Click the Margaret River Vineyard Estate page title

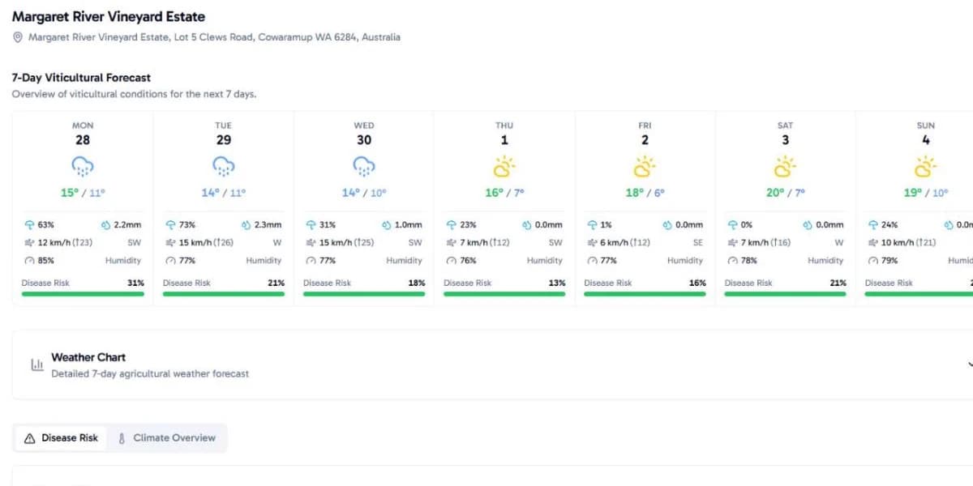(109, 16)
